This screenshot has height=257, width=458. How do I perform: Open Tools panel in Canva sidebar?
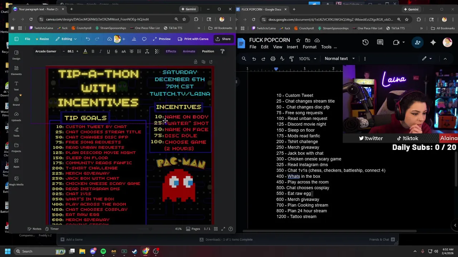click(x=16, y=132)
